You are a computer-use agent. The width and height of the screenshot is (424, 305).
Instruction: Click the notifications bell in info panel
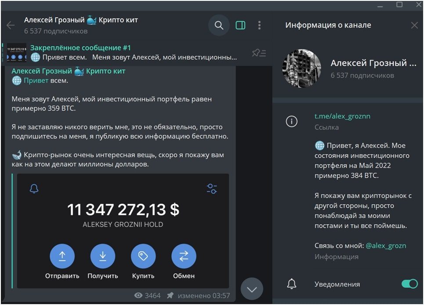[x=291, y=283]
